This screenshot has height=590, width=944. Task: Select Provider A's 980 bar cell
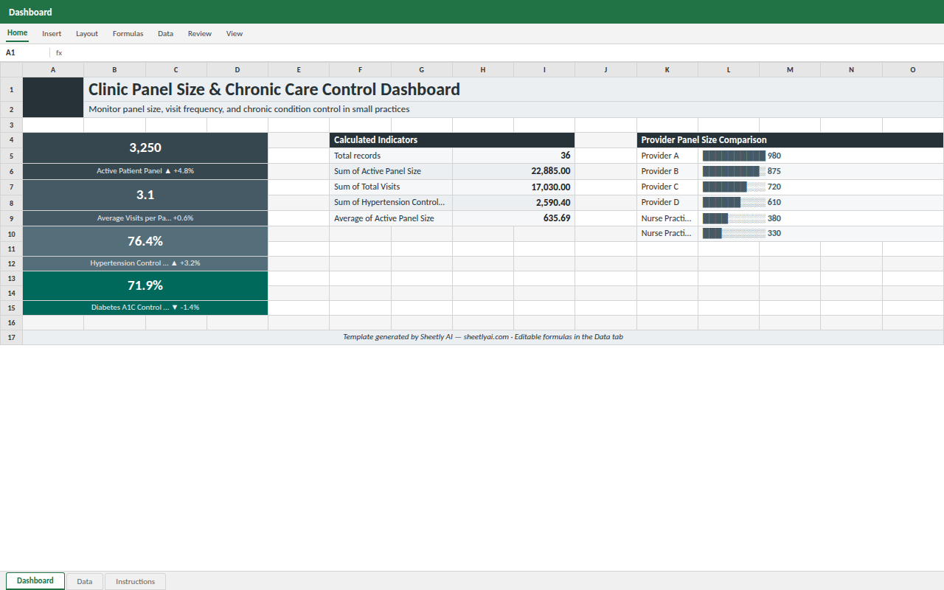[x=821, y=156]
